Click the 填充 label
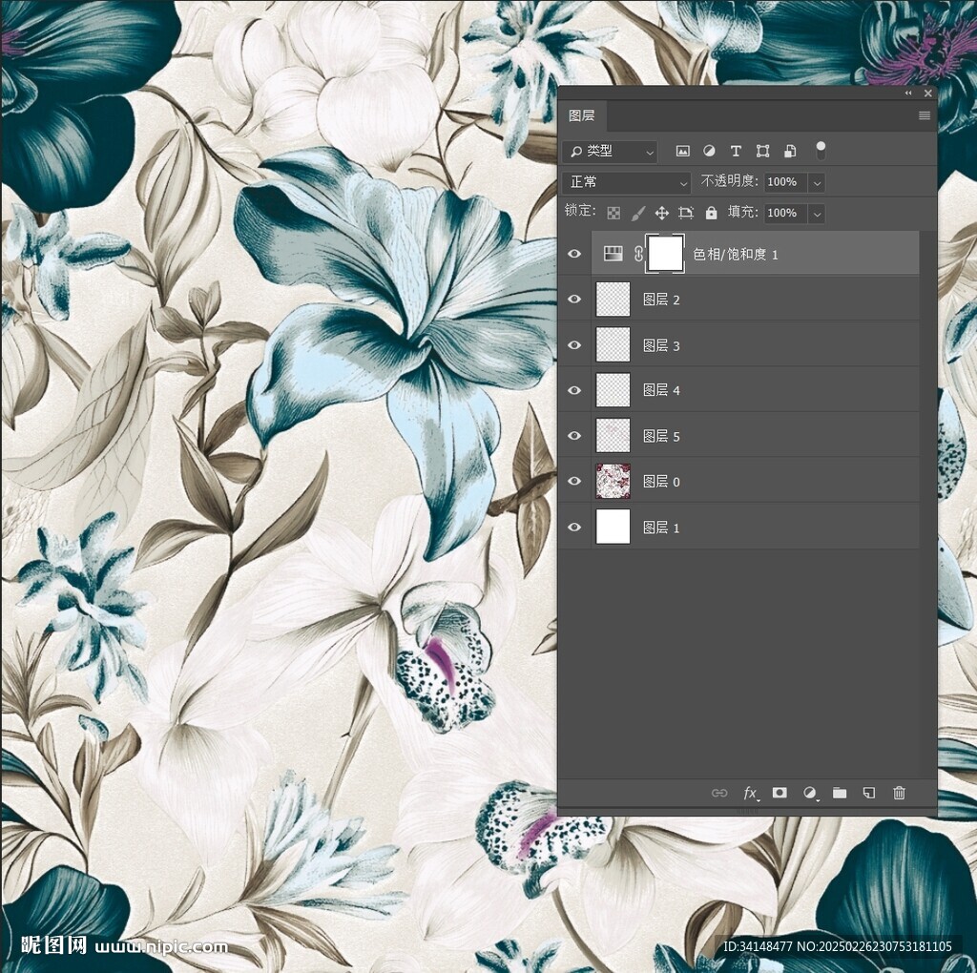977x973 pixels. [x=742, y=213]
